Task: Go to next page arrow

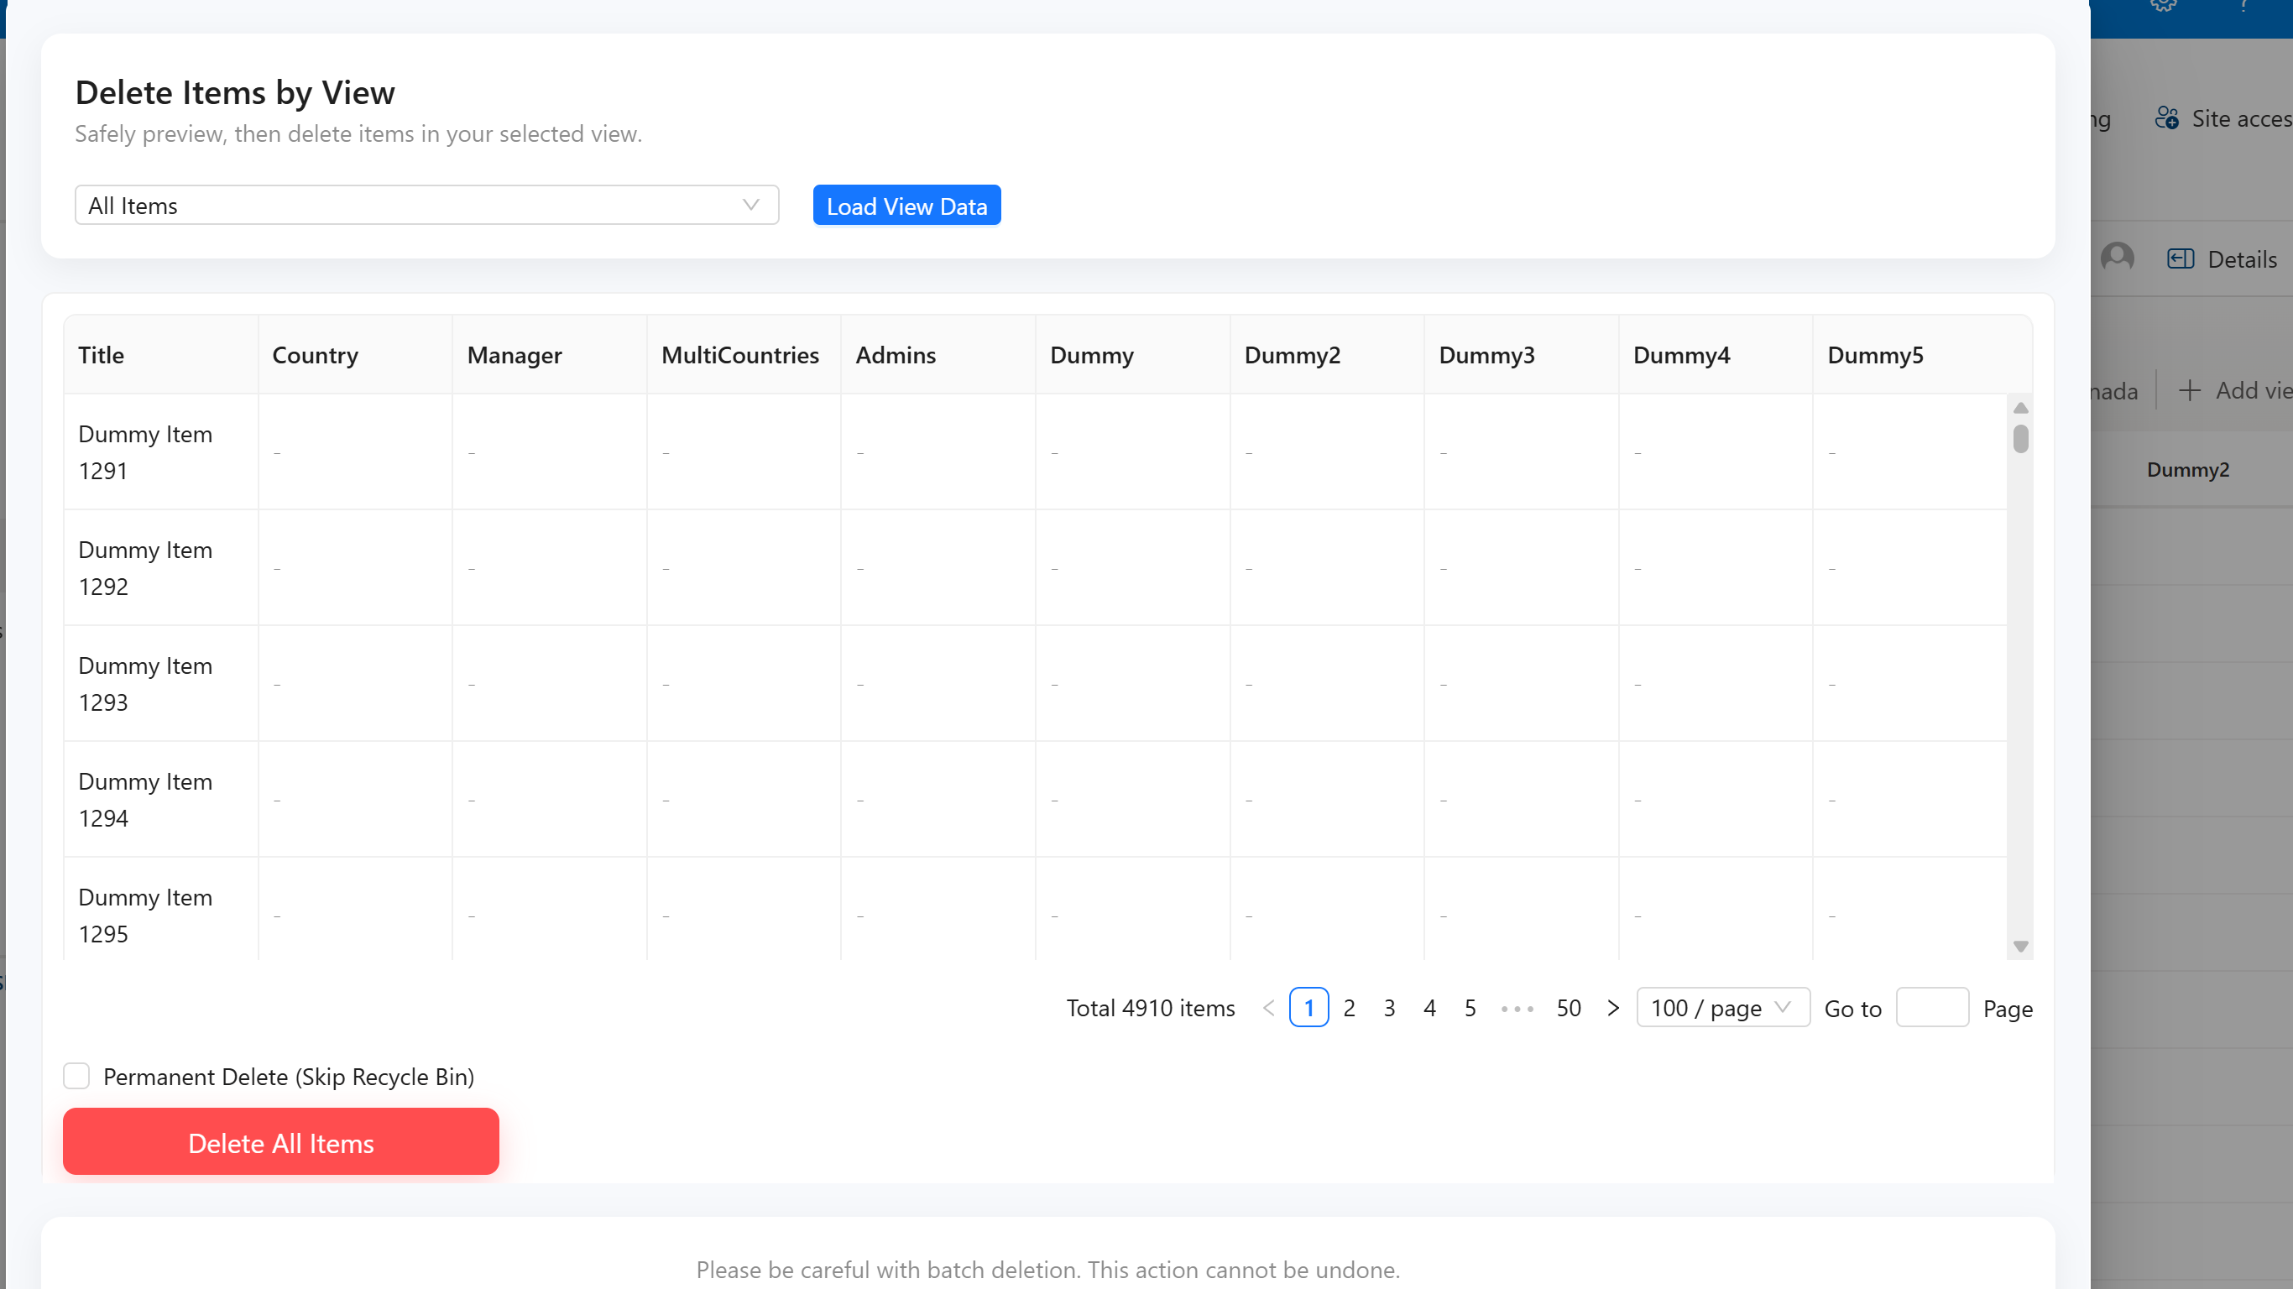Action: [x=1612, y=1008]
